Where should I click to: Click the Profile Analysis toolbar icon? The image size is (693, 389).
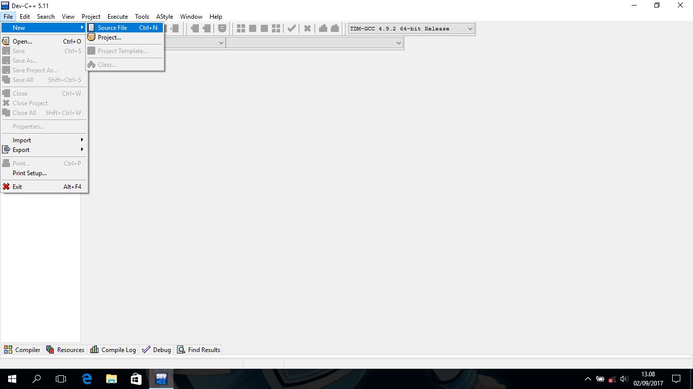(323, 28)
